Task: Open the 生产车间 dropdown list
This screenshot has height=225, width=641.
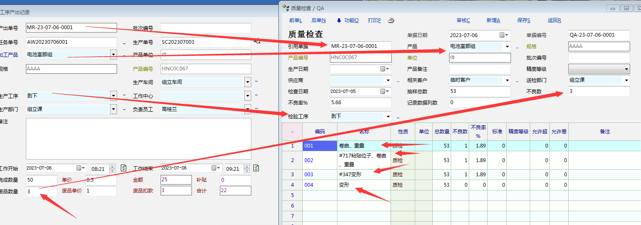Action: [x=247, y=82]
